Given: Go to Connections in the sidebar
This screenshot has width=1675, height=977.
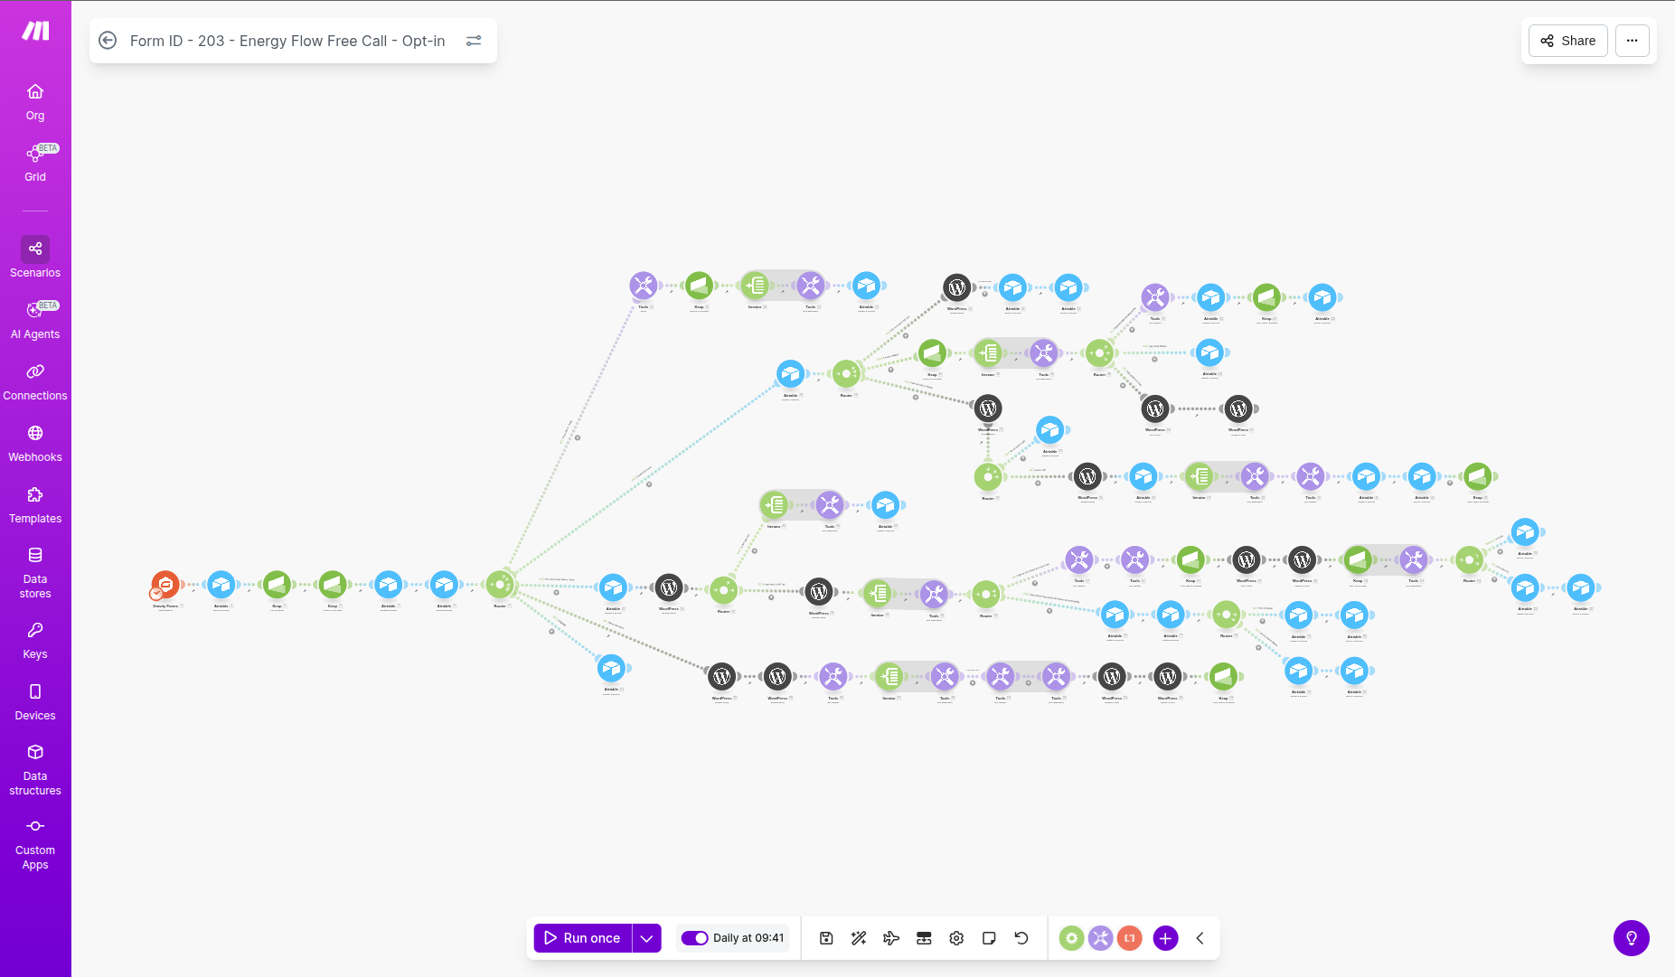Looking at the screenshot, I should [35, 380].
